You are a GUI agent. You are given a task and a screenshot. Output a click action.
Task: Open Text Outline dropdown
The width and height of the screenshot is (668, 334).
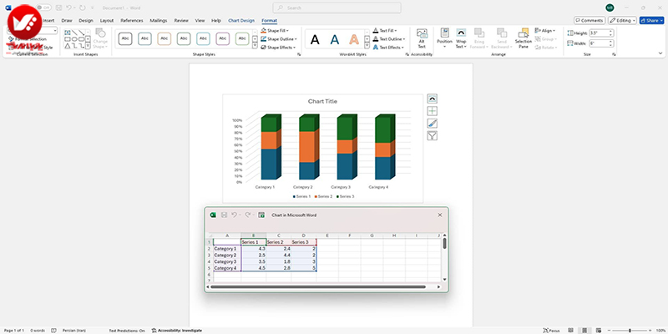pos(388,39)
